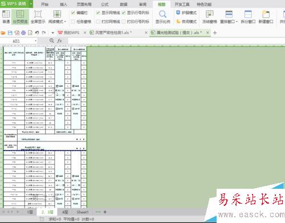Click Freeze Panes (冻结窗格) icon
Viewport: 285px width, 223px height.
(210, 14)
